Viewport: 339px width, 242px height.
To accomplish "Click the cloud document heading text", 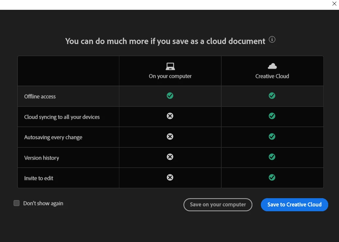I will (165, 41).
